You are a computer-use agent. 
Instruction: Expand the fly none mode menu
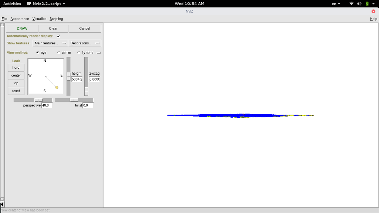pos(99,53)
